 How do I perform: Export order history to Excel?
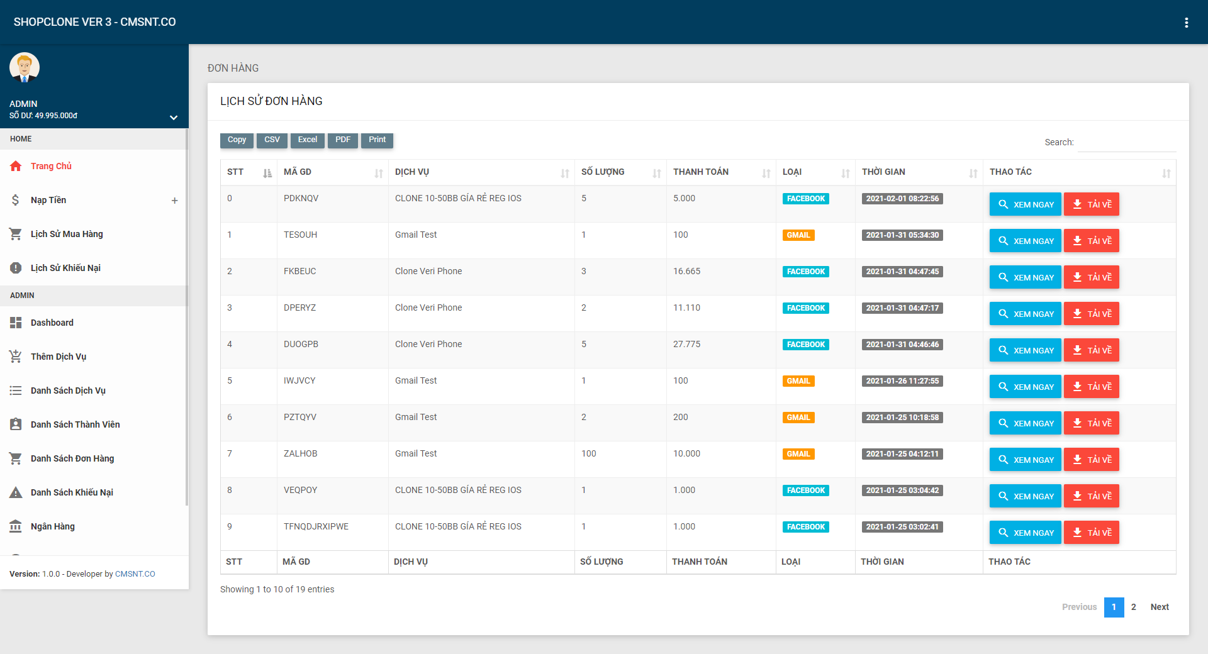pos(308,140)
